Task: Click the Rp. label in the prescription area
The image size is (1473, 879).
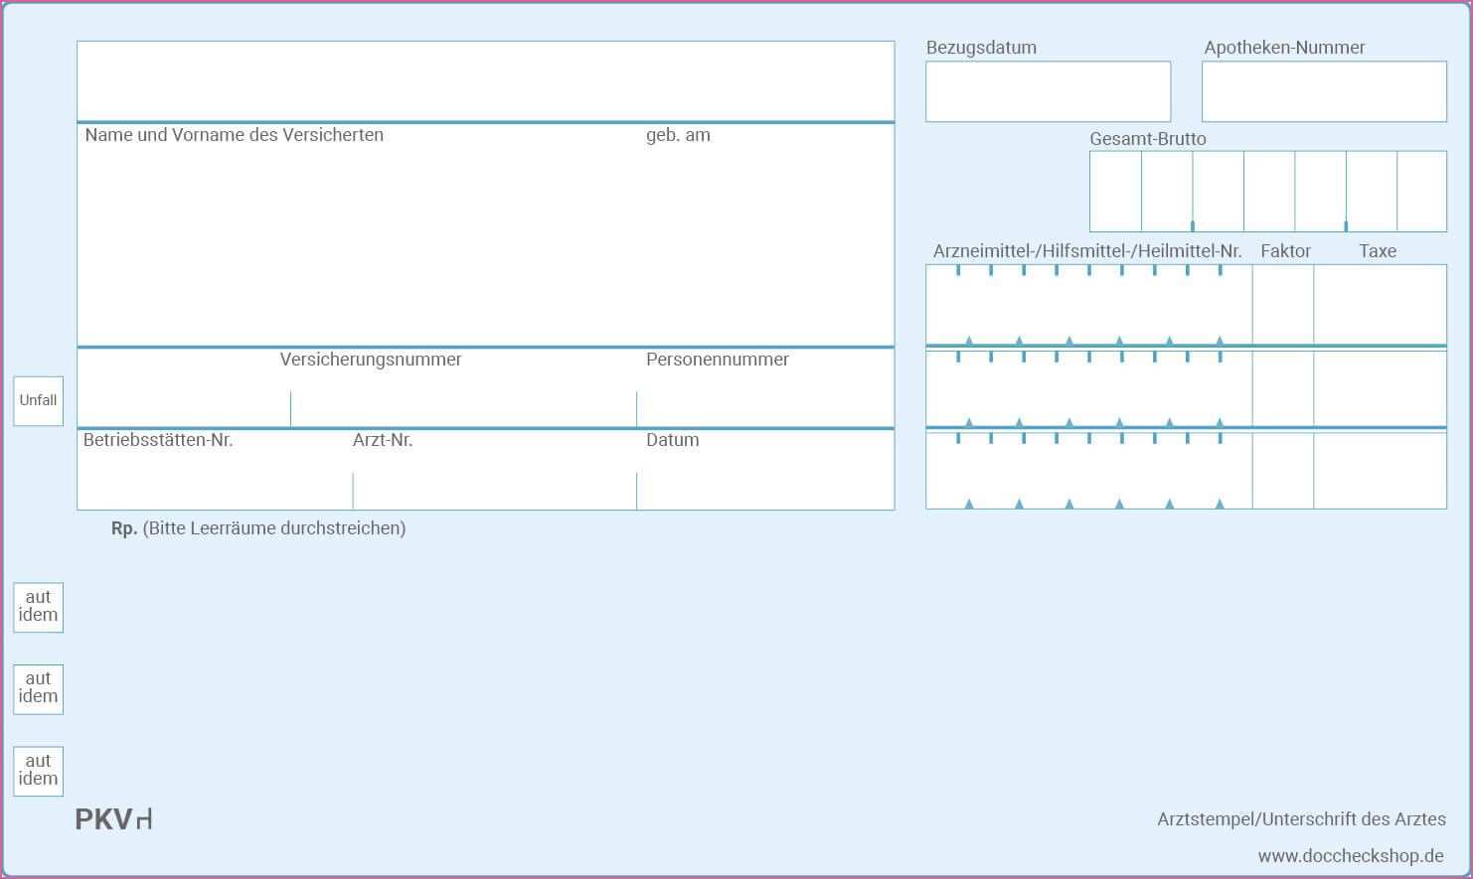Action: (x=124, y=528)
